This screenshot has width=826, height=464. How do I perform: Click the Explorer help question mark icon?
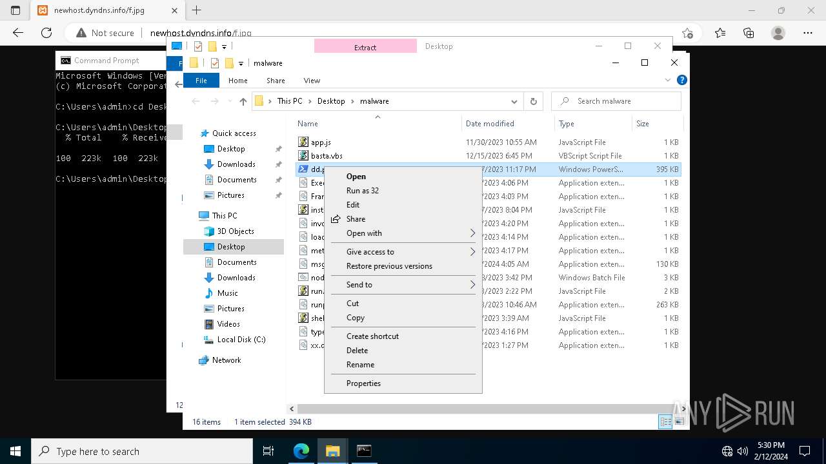[x=682, y=81]
